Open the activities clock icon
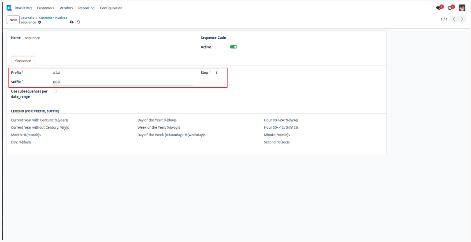This screenshot has height=242, width=471. (450, 8)
